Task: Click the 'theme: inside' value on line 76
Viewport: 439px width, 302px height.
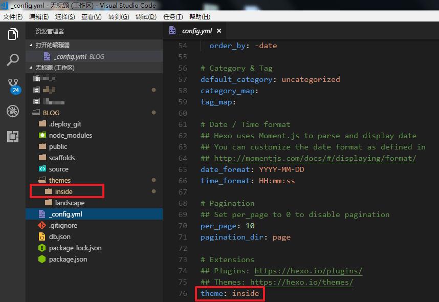Action: (x=246, y=293)
